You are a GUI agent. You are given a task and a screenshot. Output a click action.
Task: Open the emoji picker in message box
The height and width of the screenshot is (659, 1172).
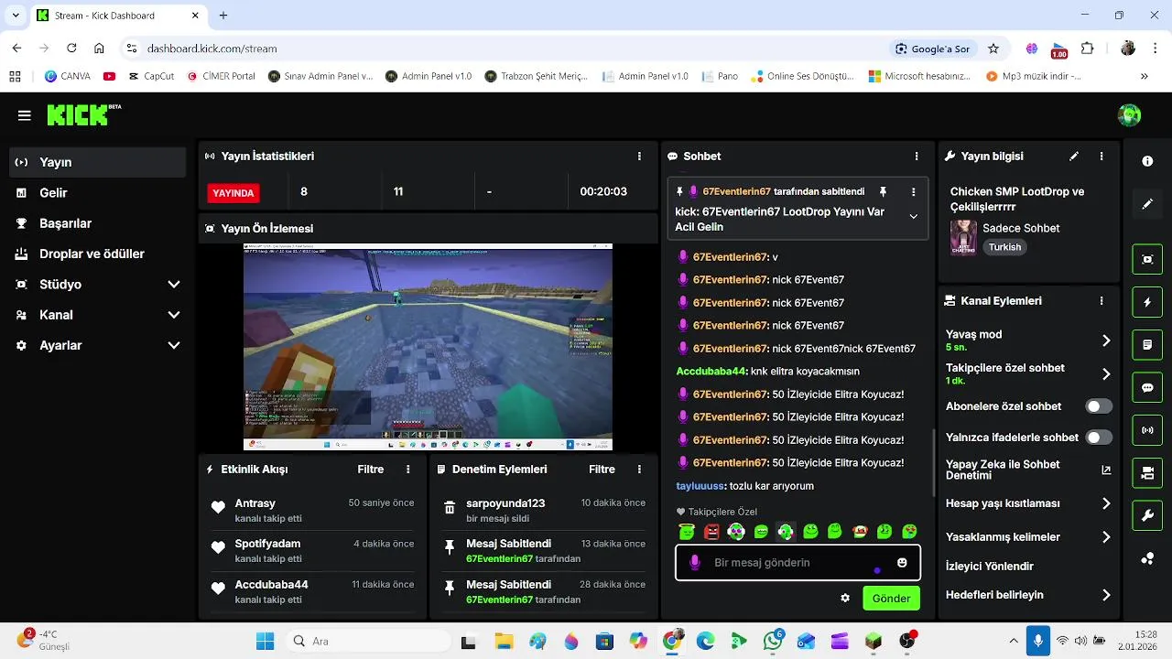(902, 562)
